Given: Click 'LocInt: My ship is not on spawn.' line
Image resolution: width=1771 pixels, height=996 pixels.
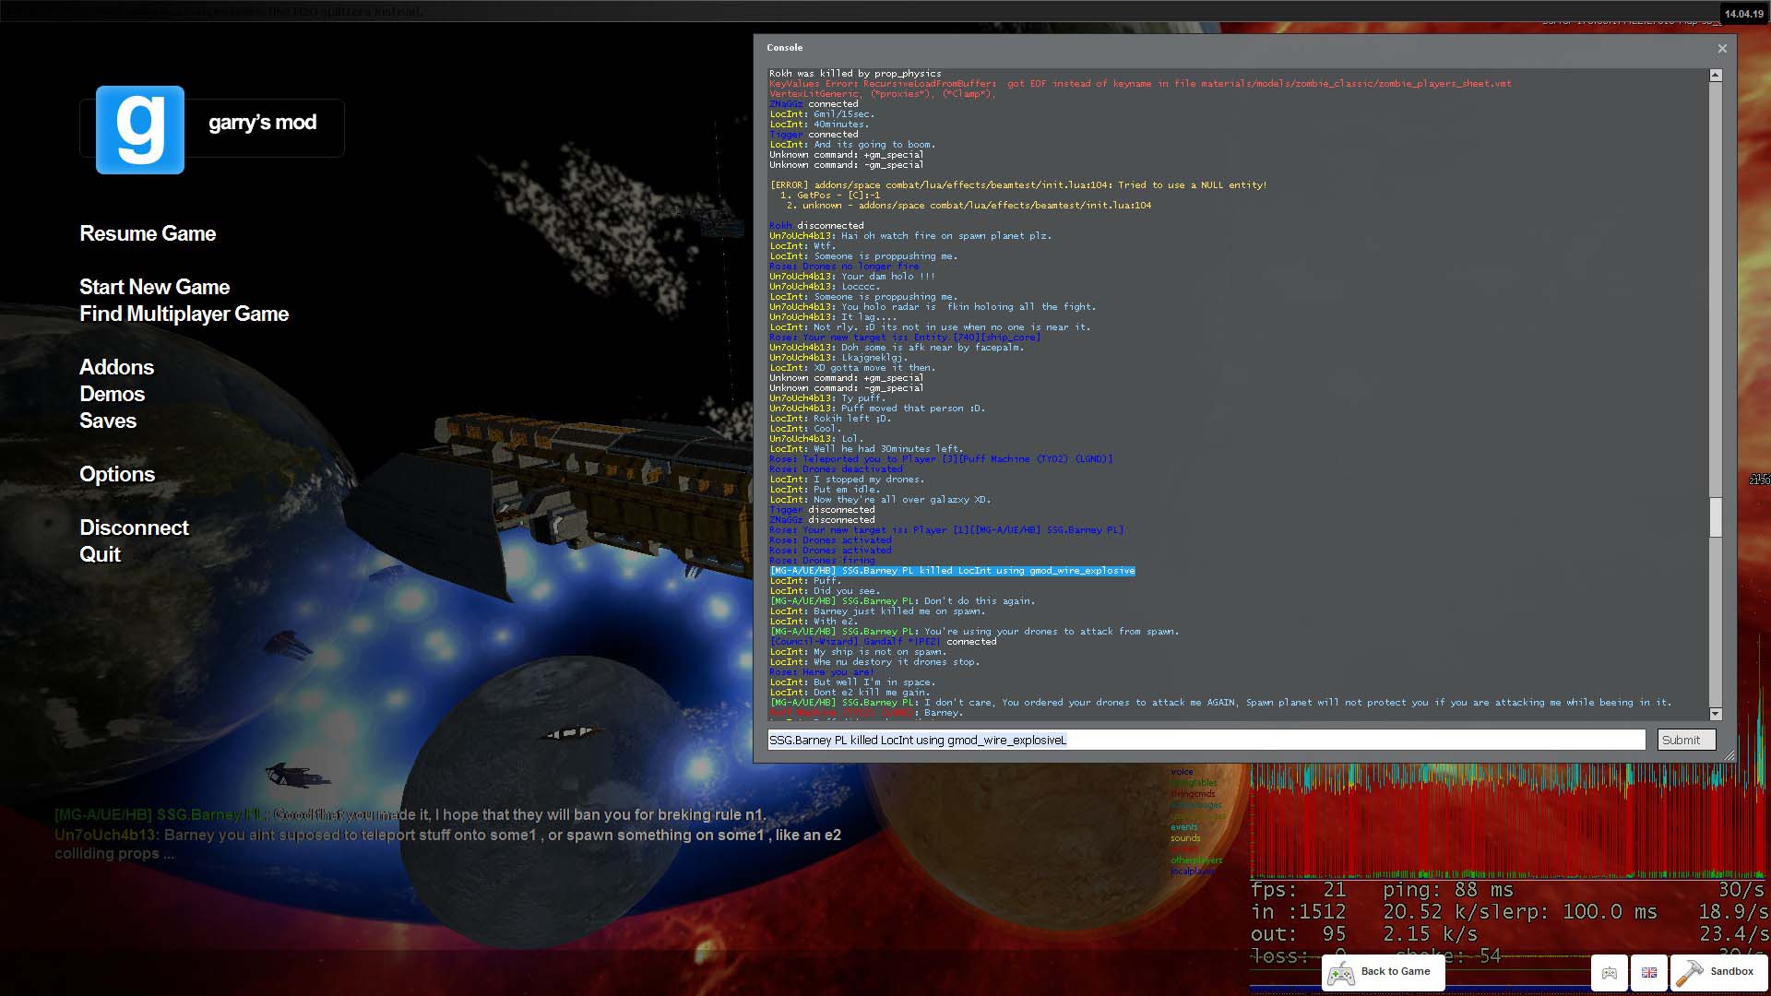Looking at the screenshot, I should (x=858, y=652).
